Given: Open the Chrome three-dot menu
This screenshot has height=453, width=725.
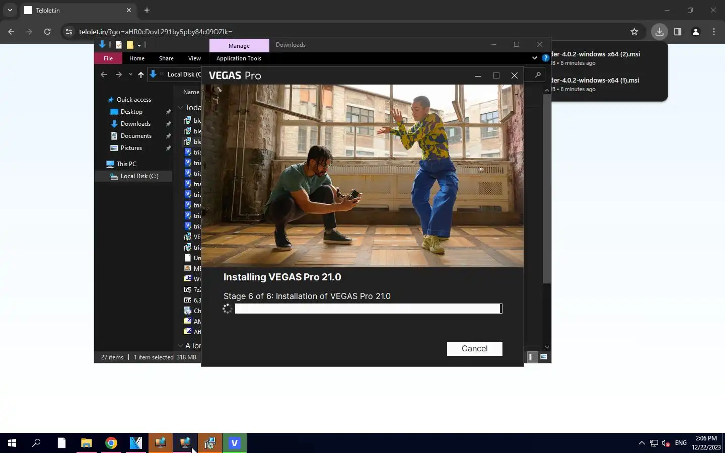Looking at the screenshot, I should [714, 32].
